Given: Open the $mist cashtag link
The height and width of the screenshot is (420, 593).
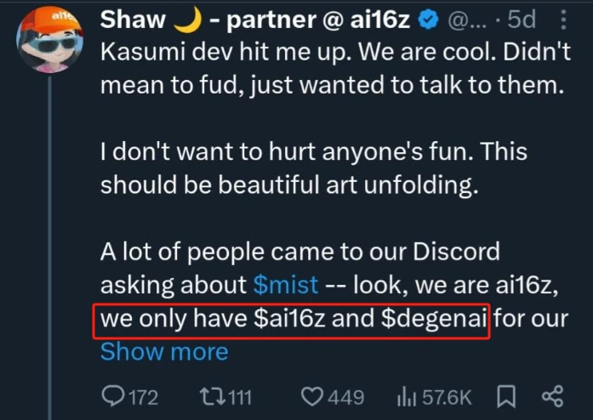Looking at the screenshot, I should click(x=286, y=283).
